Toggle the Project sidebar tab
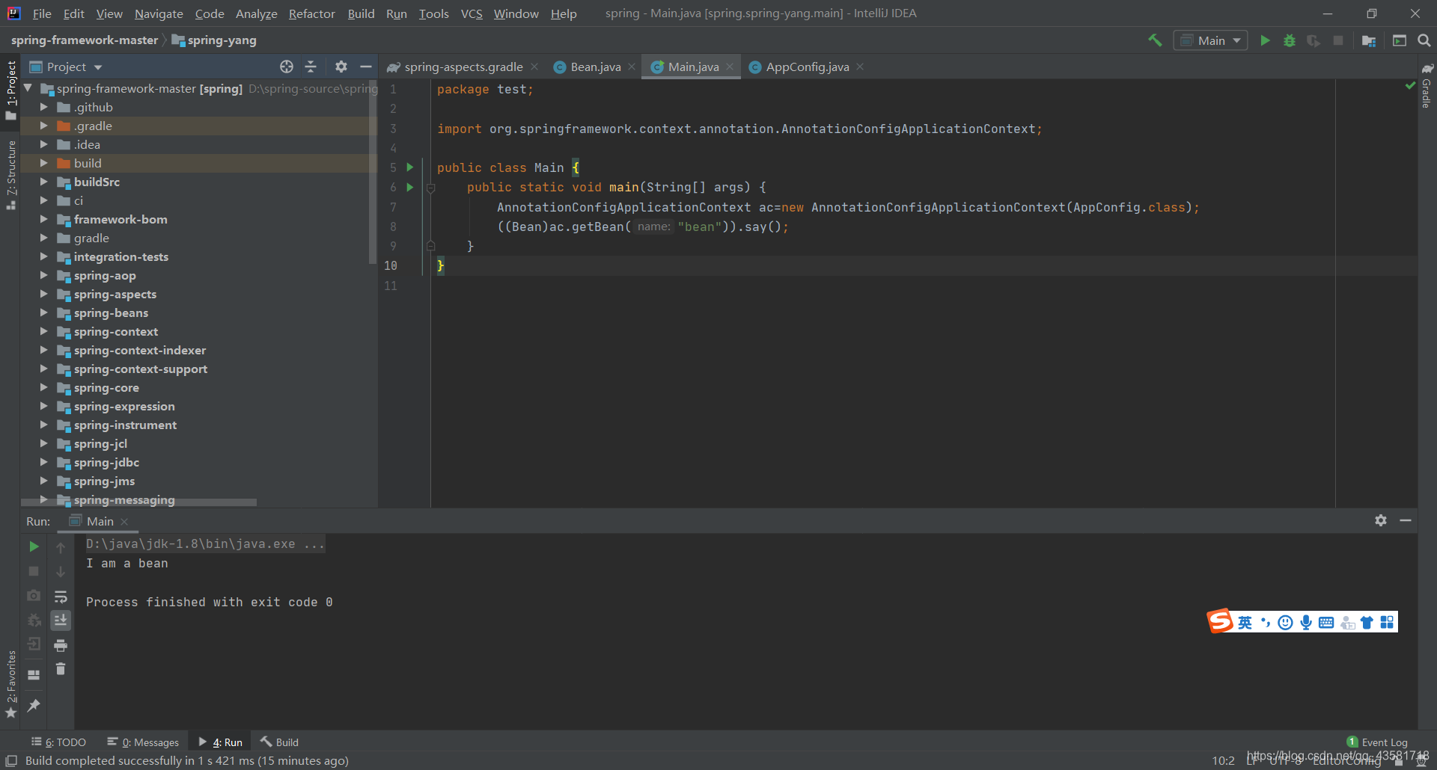1437x770 pixels. [10, 90]
